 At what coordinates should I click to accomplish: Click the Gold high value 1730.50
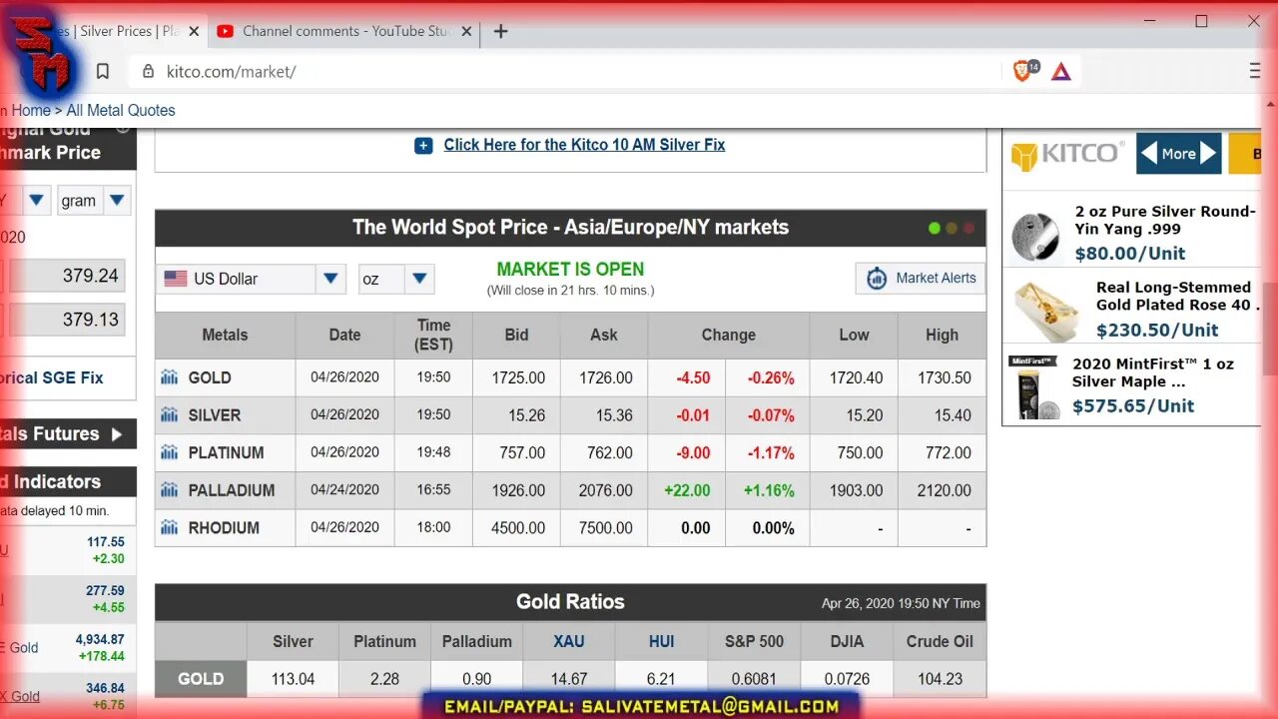(944, 377)
